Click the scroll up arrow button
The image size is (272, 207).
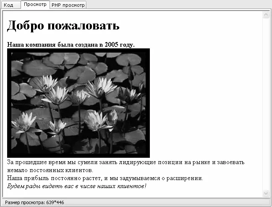pyautogui.click(x=266, y=15)
